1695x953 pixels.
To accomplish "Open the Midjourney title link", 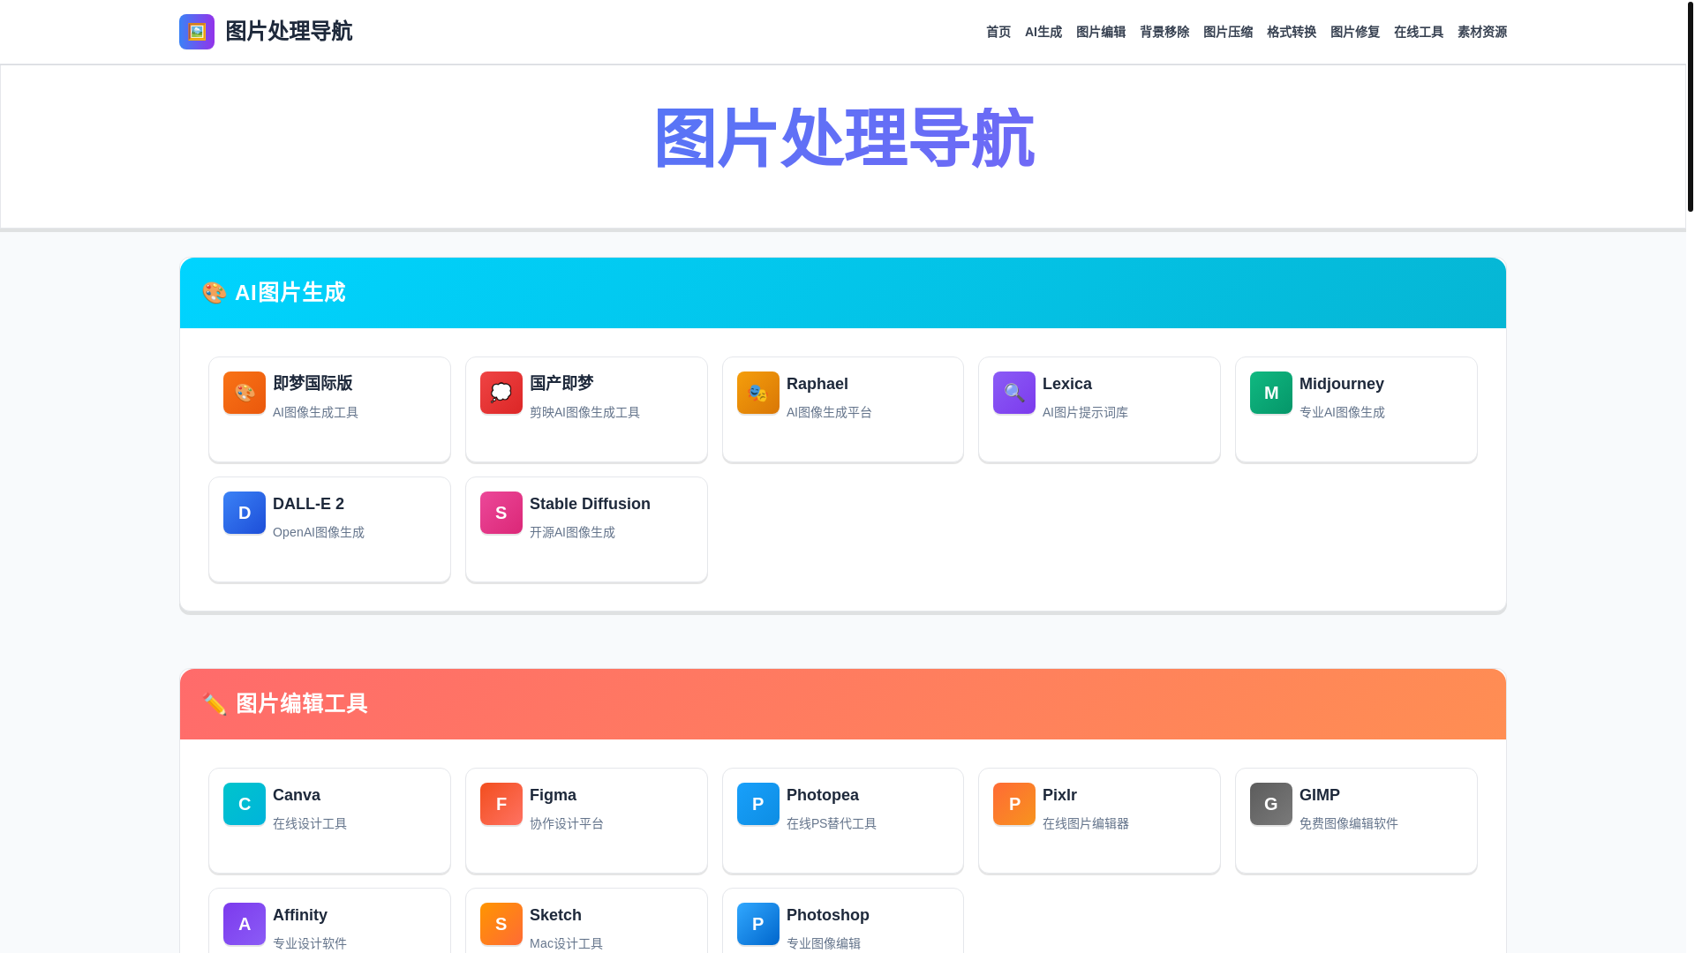I will 1342,384.
